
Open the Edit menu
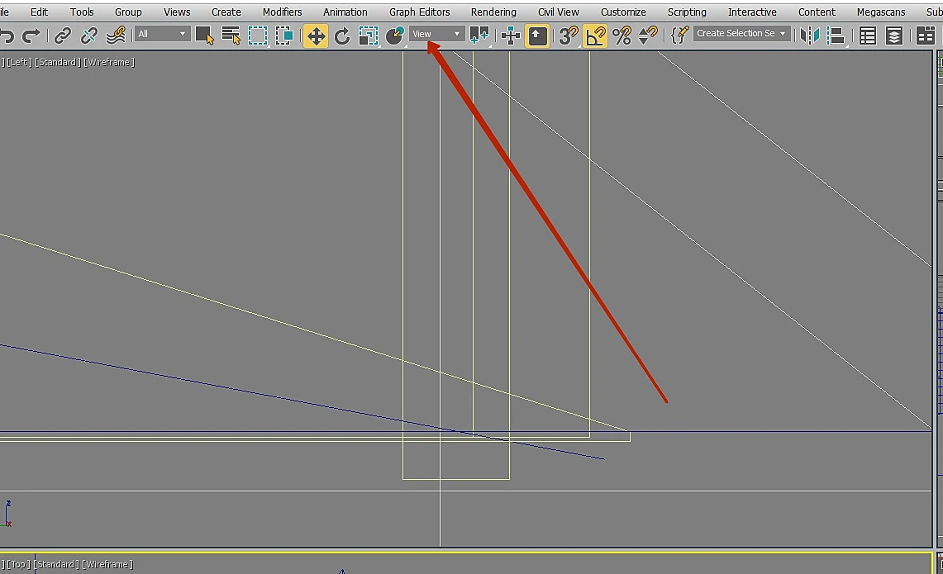pyautogui.click(x=39, y=12)
